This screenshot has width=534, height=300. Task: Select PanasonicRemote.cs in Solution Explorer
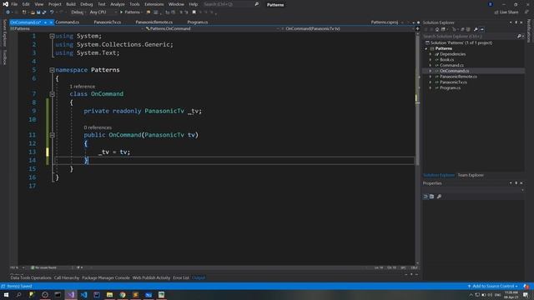coord(458,77)
